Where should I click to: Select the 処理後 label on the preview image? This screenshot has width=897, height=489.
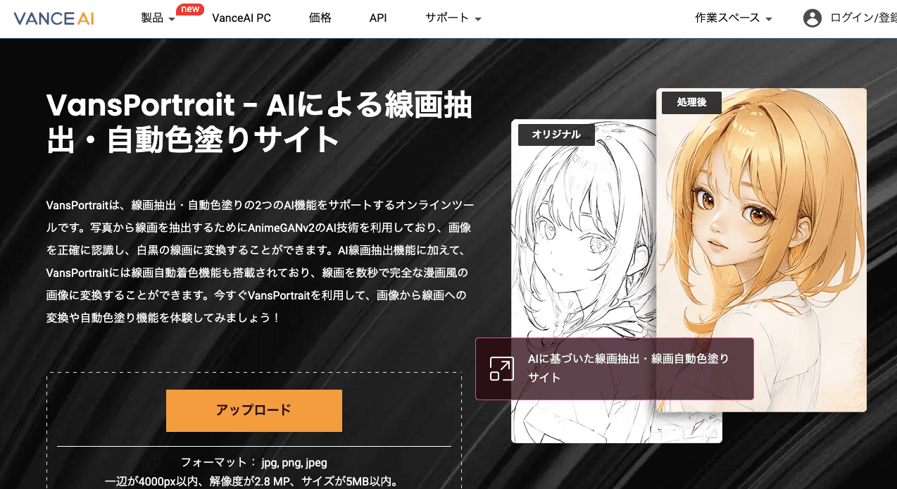pyautogui.click(x=691, y=102)
